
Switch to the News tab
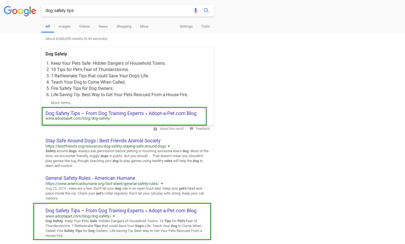click(x=103, y=27)
